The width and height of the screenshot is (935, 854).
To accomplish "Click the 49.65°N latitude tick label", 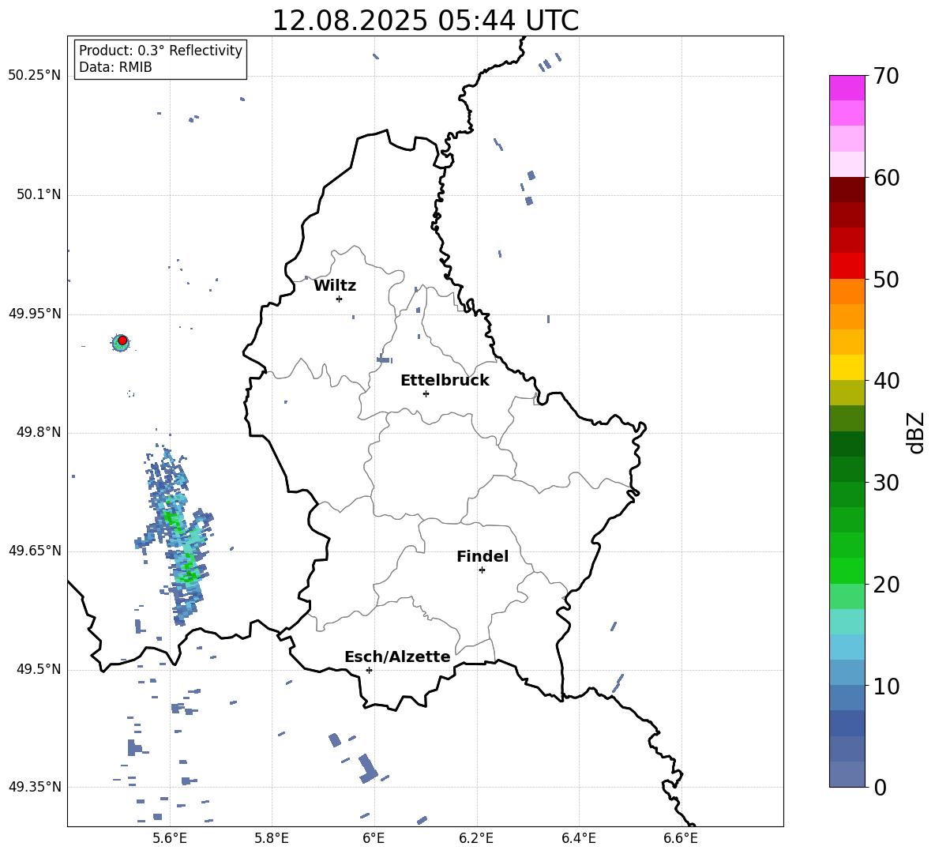I will tap(35, 551).
